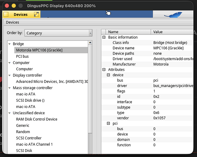Select RAM Disk Control Device
The width and height of the screenshot is (197, 157).
click(x=37, y=119)
